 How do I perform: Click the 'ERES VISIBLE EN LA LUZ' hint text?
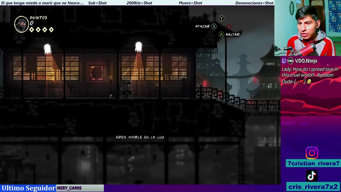coord(140,137)
